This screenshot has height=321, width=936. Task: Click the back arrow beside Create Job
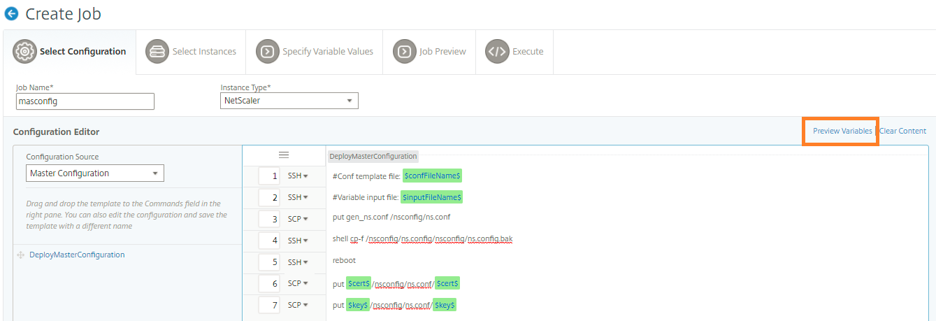point(11,13)
